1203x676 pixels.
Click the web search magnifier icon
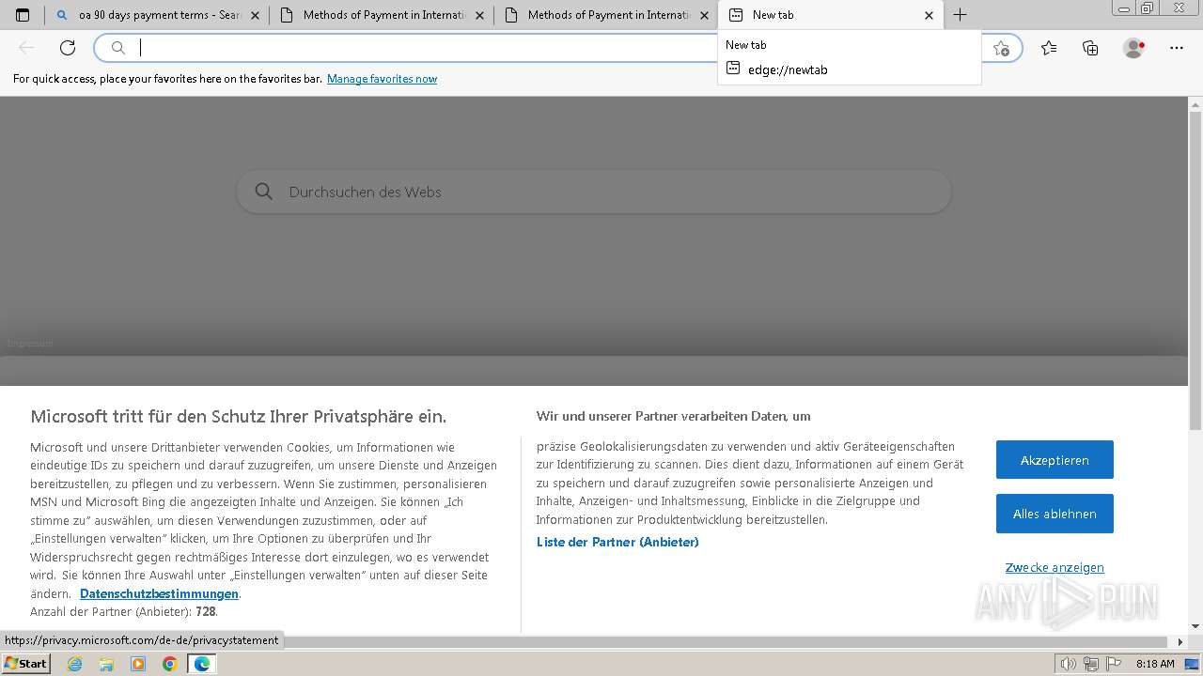coord(264,192)
